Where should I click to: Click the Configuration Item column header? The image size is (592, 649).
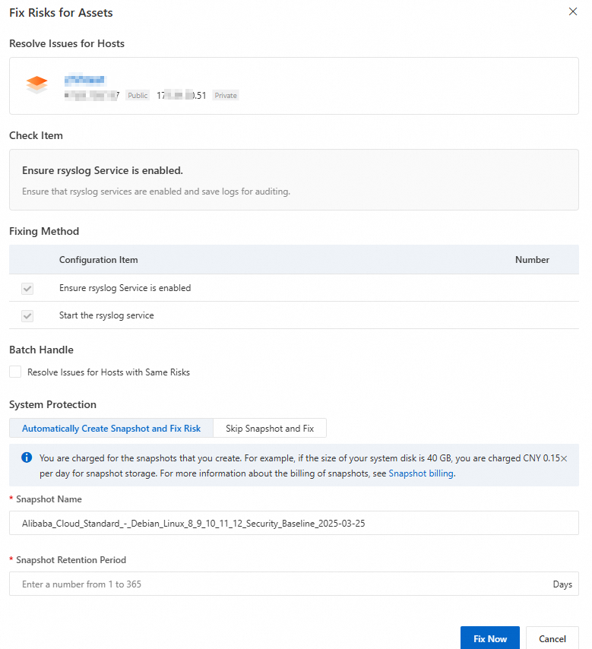99,260
